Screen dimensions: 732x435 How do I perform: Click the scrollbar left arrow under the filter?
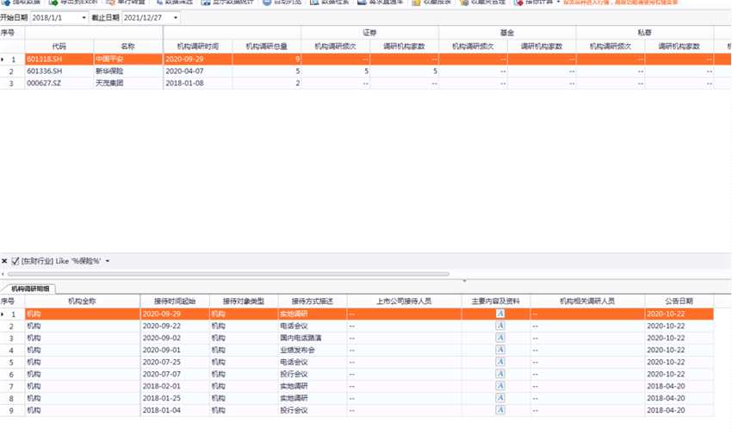coord(3,274)
